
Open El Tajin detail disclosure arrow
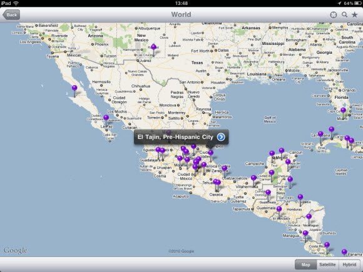click(221, 137)
